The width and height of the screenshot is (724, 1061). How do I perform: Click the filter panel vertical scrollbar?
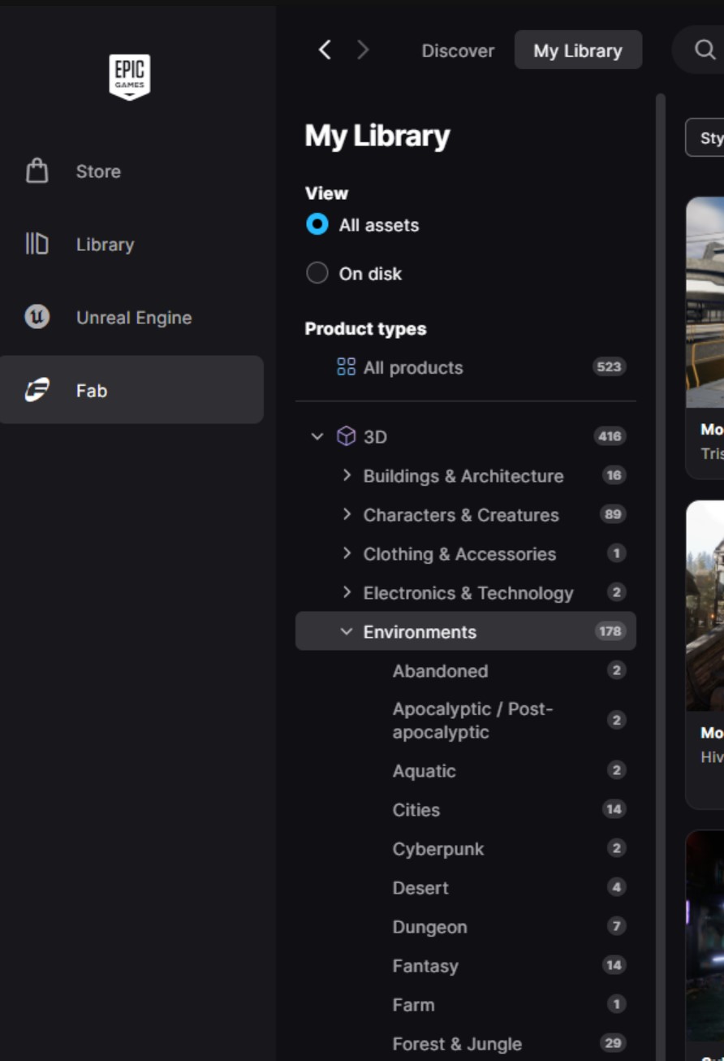660,577
